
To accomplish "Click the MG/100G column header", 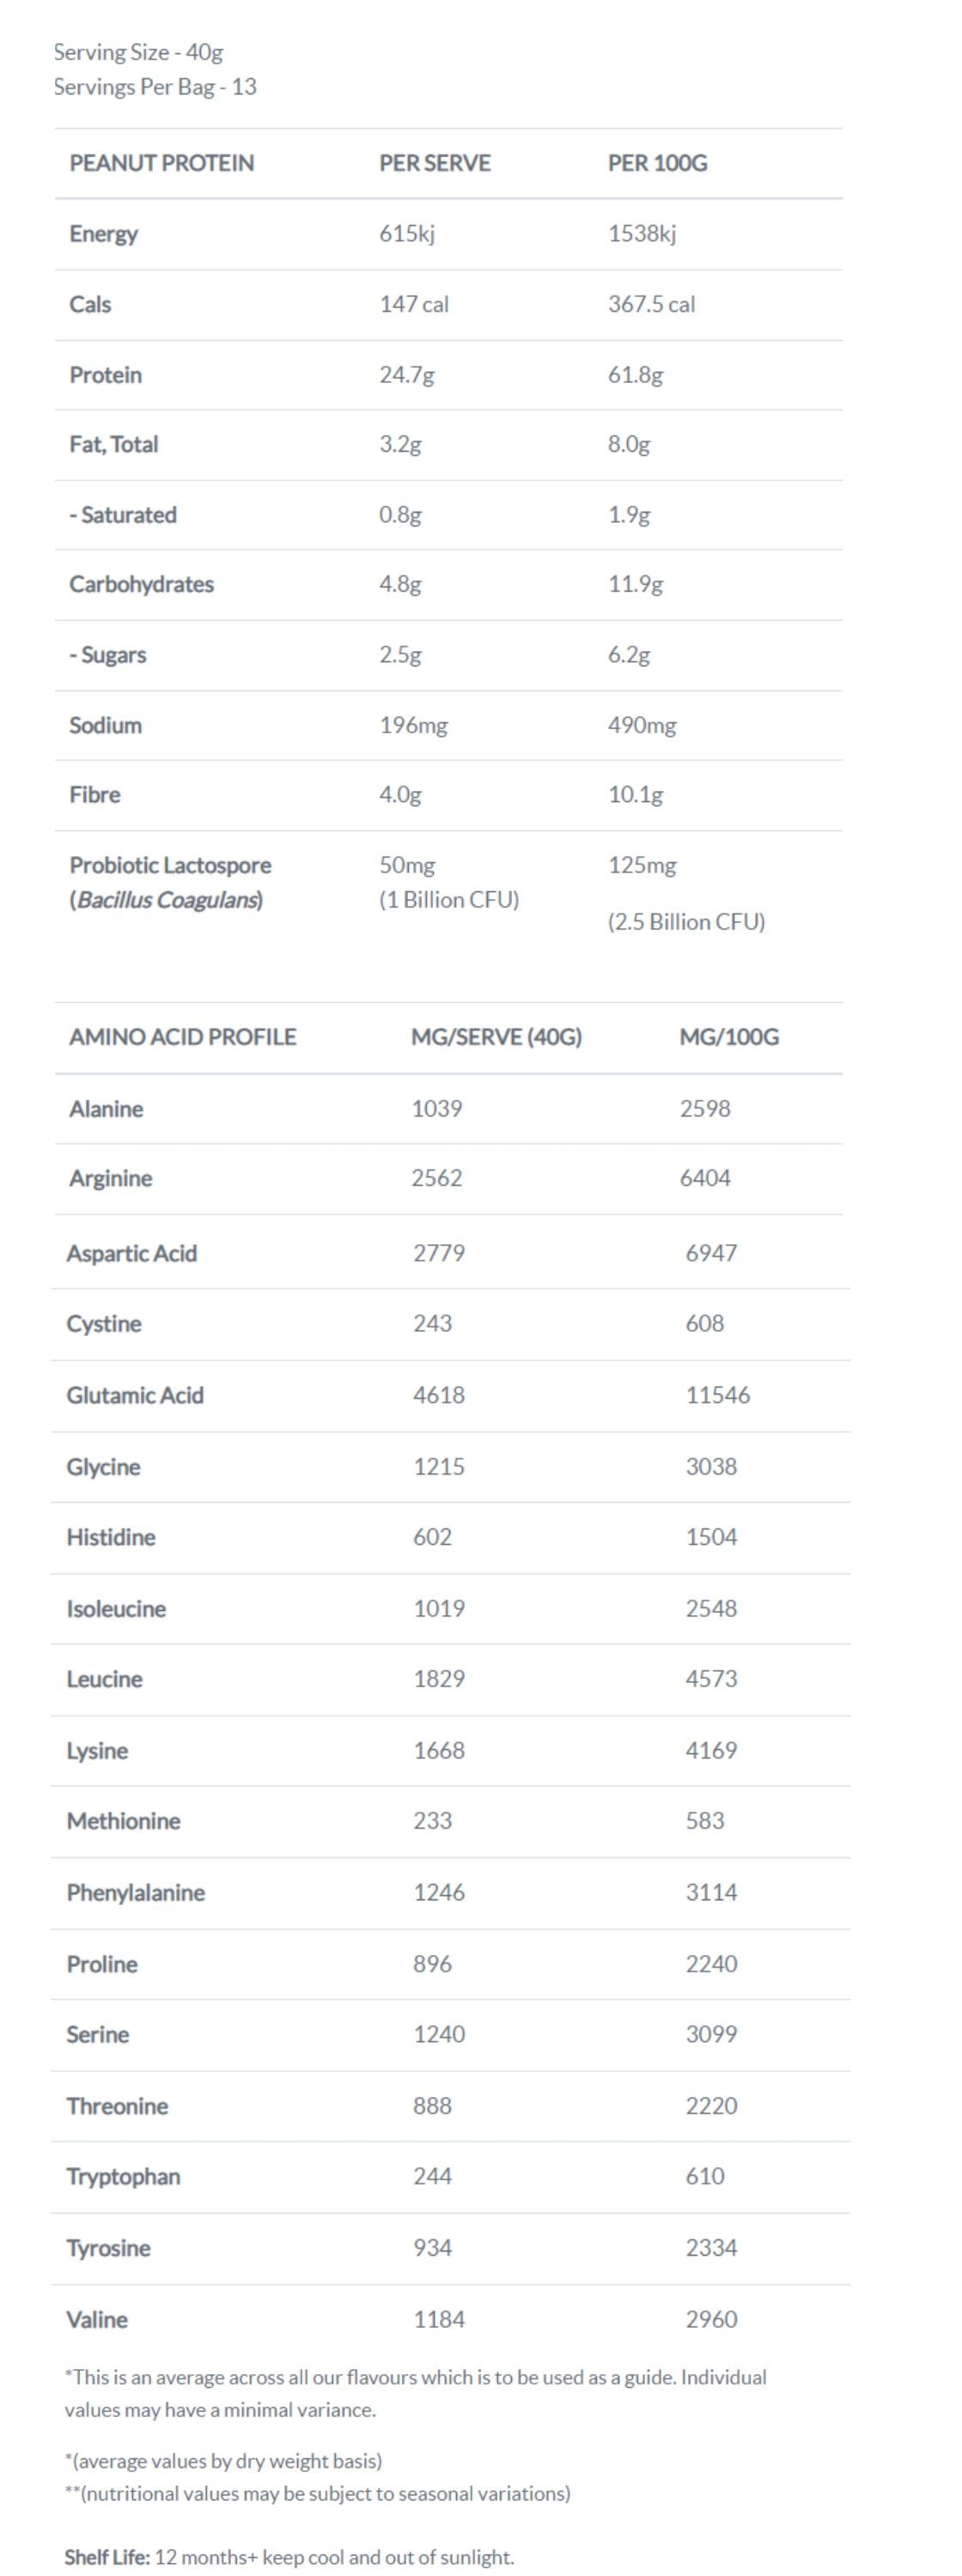I will click(728, 1037).
